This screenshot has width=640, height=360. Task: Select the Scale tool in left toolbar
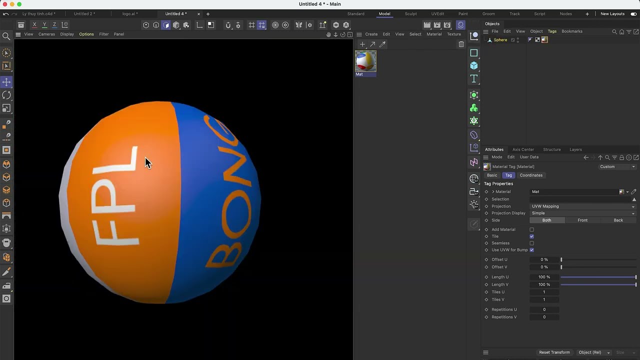[6, 108]
